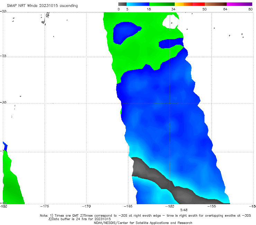The width and height of the screenshot is (256, 225).
Task: Click the note line beginning 'Note: 1) Times are GMT'
Action: (x=145, y=216)
